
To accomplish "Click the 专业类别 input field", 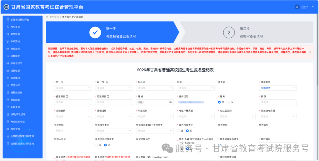I will [x=73, y=131].
